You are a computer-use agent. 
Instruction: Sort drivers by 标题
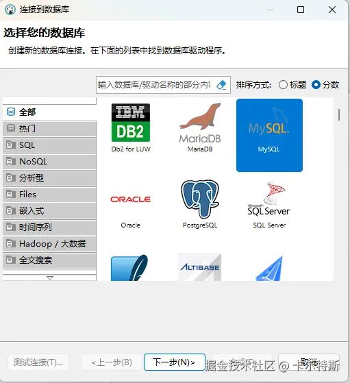pyautogui.click(x=292, y=85)
